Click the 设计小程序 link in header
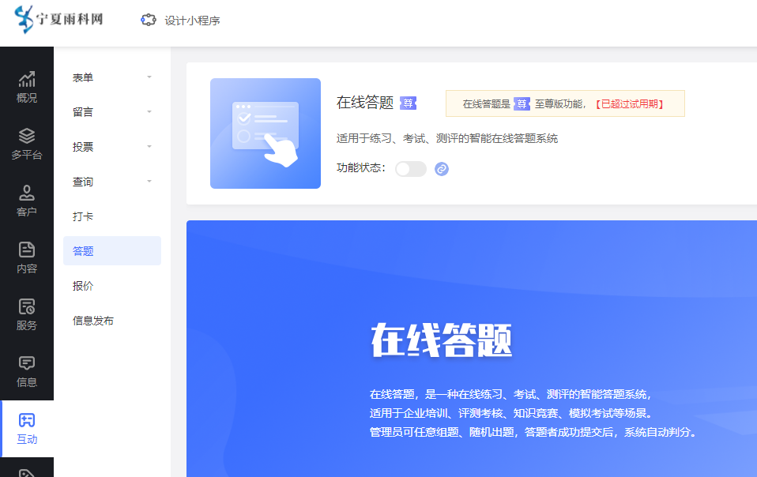 (x=192, y=21)
